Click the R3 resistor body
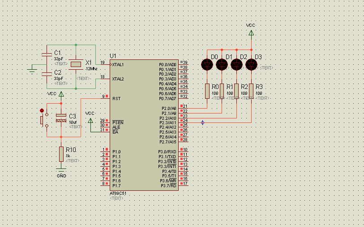364x227 pixels. tap(251, 91)
